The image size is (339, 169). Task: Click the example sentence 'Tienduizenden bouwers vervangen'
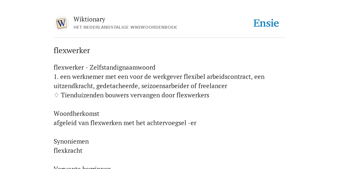pyautogui.click(x=135, y=95)
